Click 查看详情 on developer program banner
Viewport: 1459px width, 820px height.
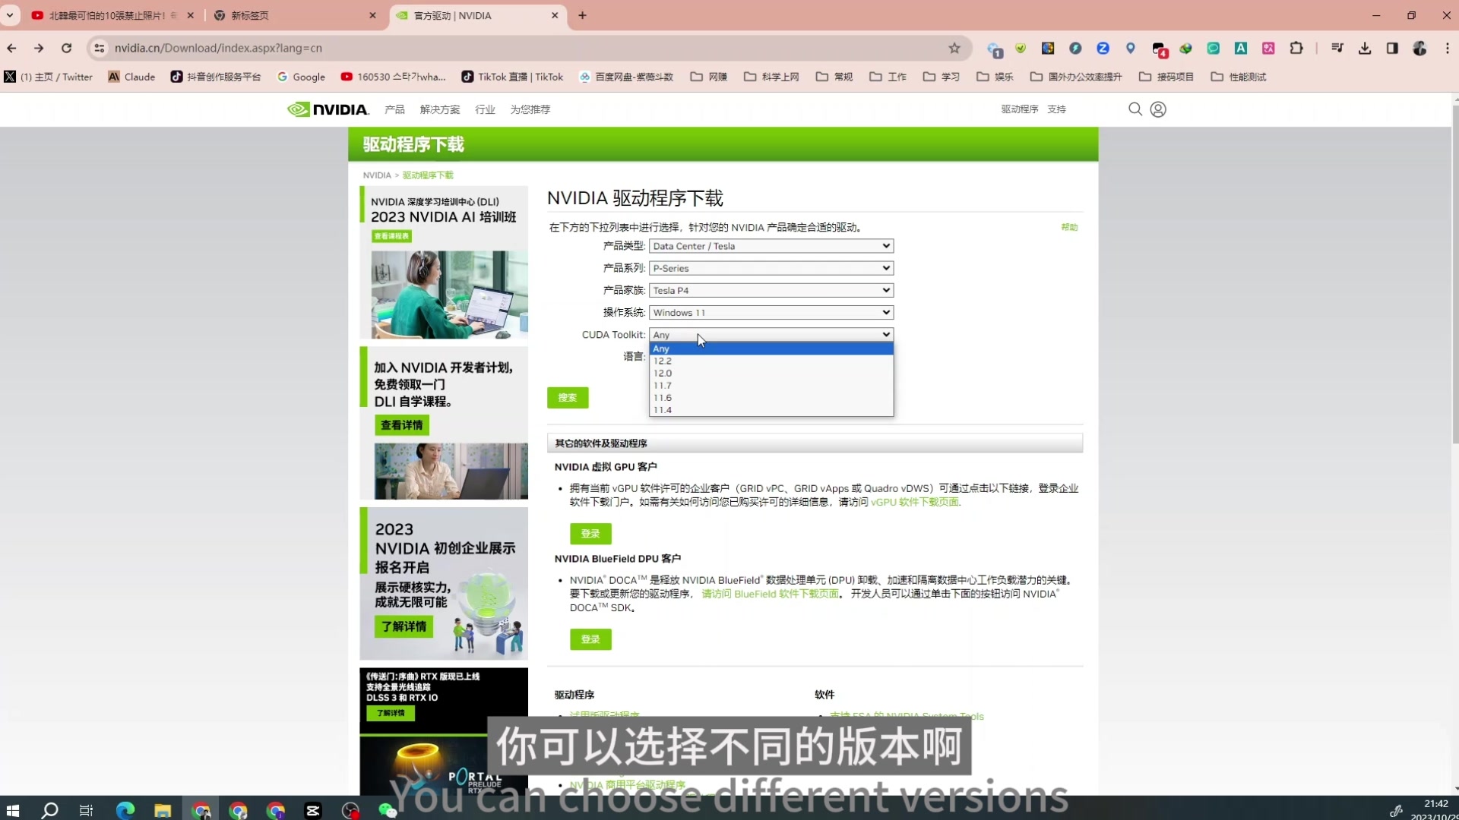pos(402,425)
